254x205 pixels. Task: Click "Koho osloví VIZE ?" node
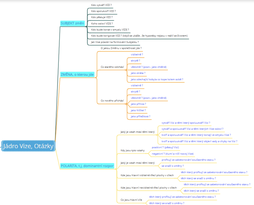pyautogui.click(x=102, y=23)
